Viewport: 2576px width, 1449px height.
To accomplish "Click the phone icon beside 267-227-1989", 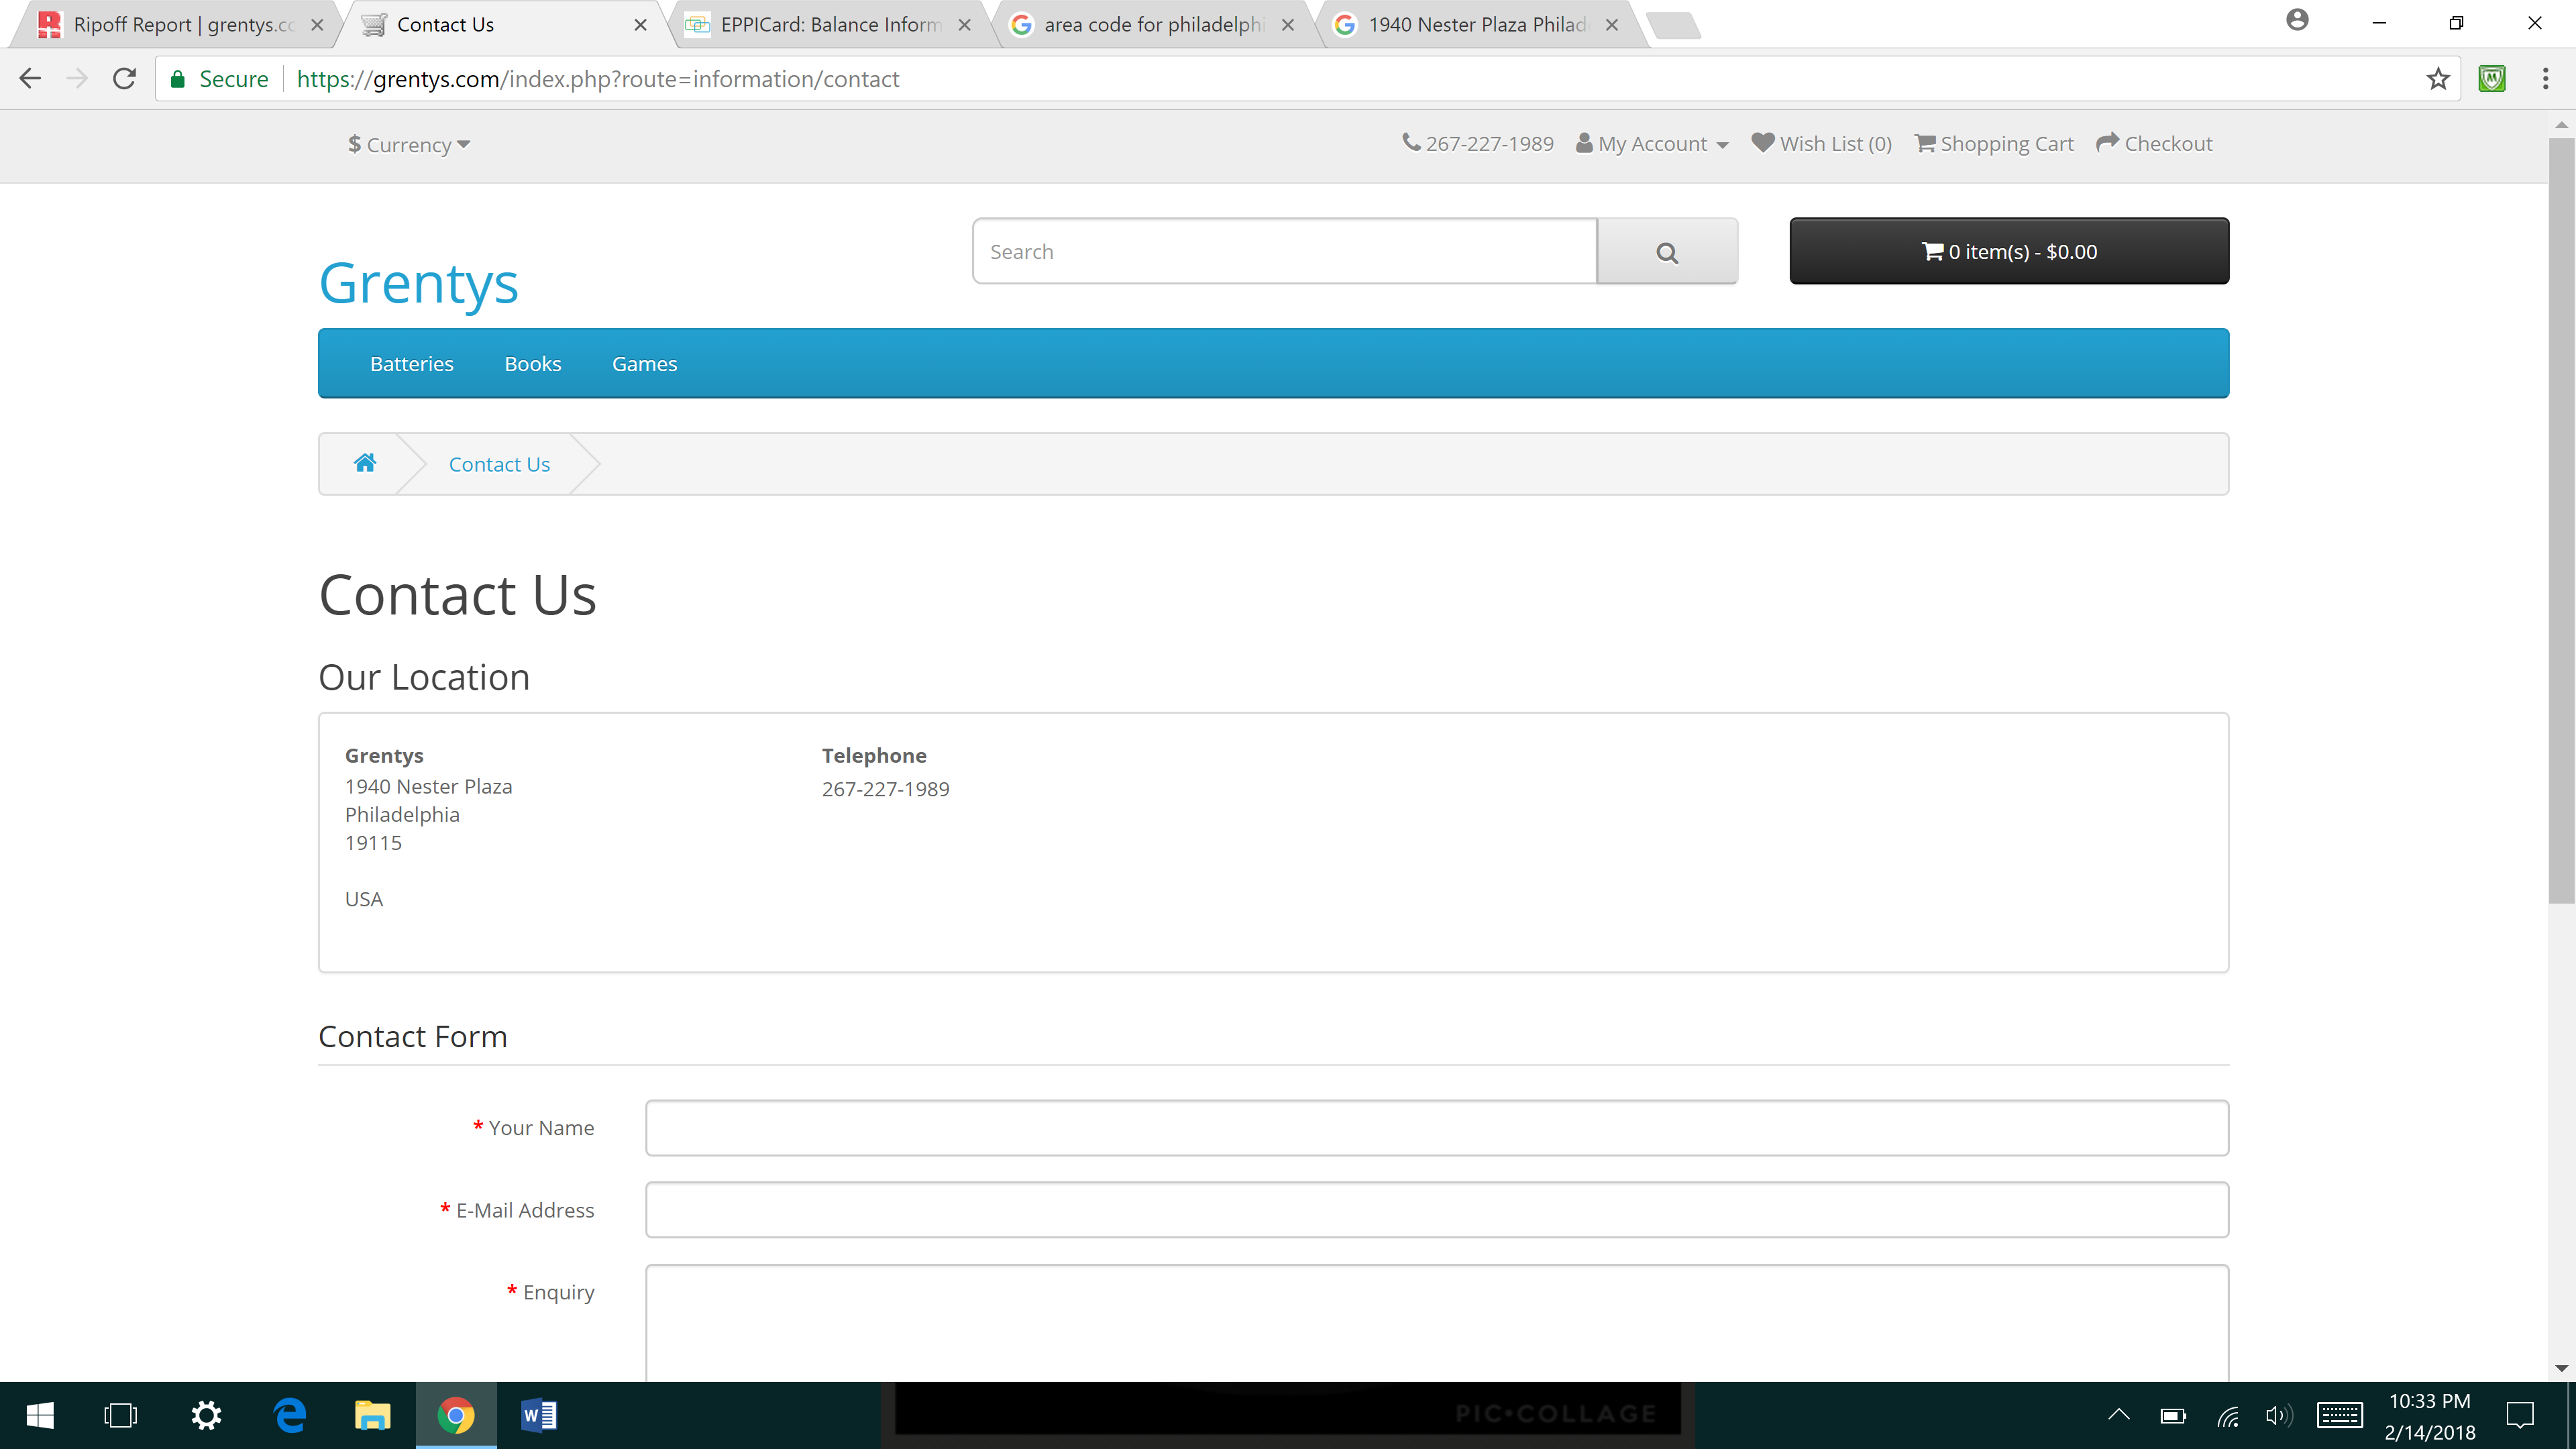I will [1411, 143].
